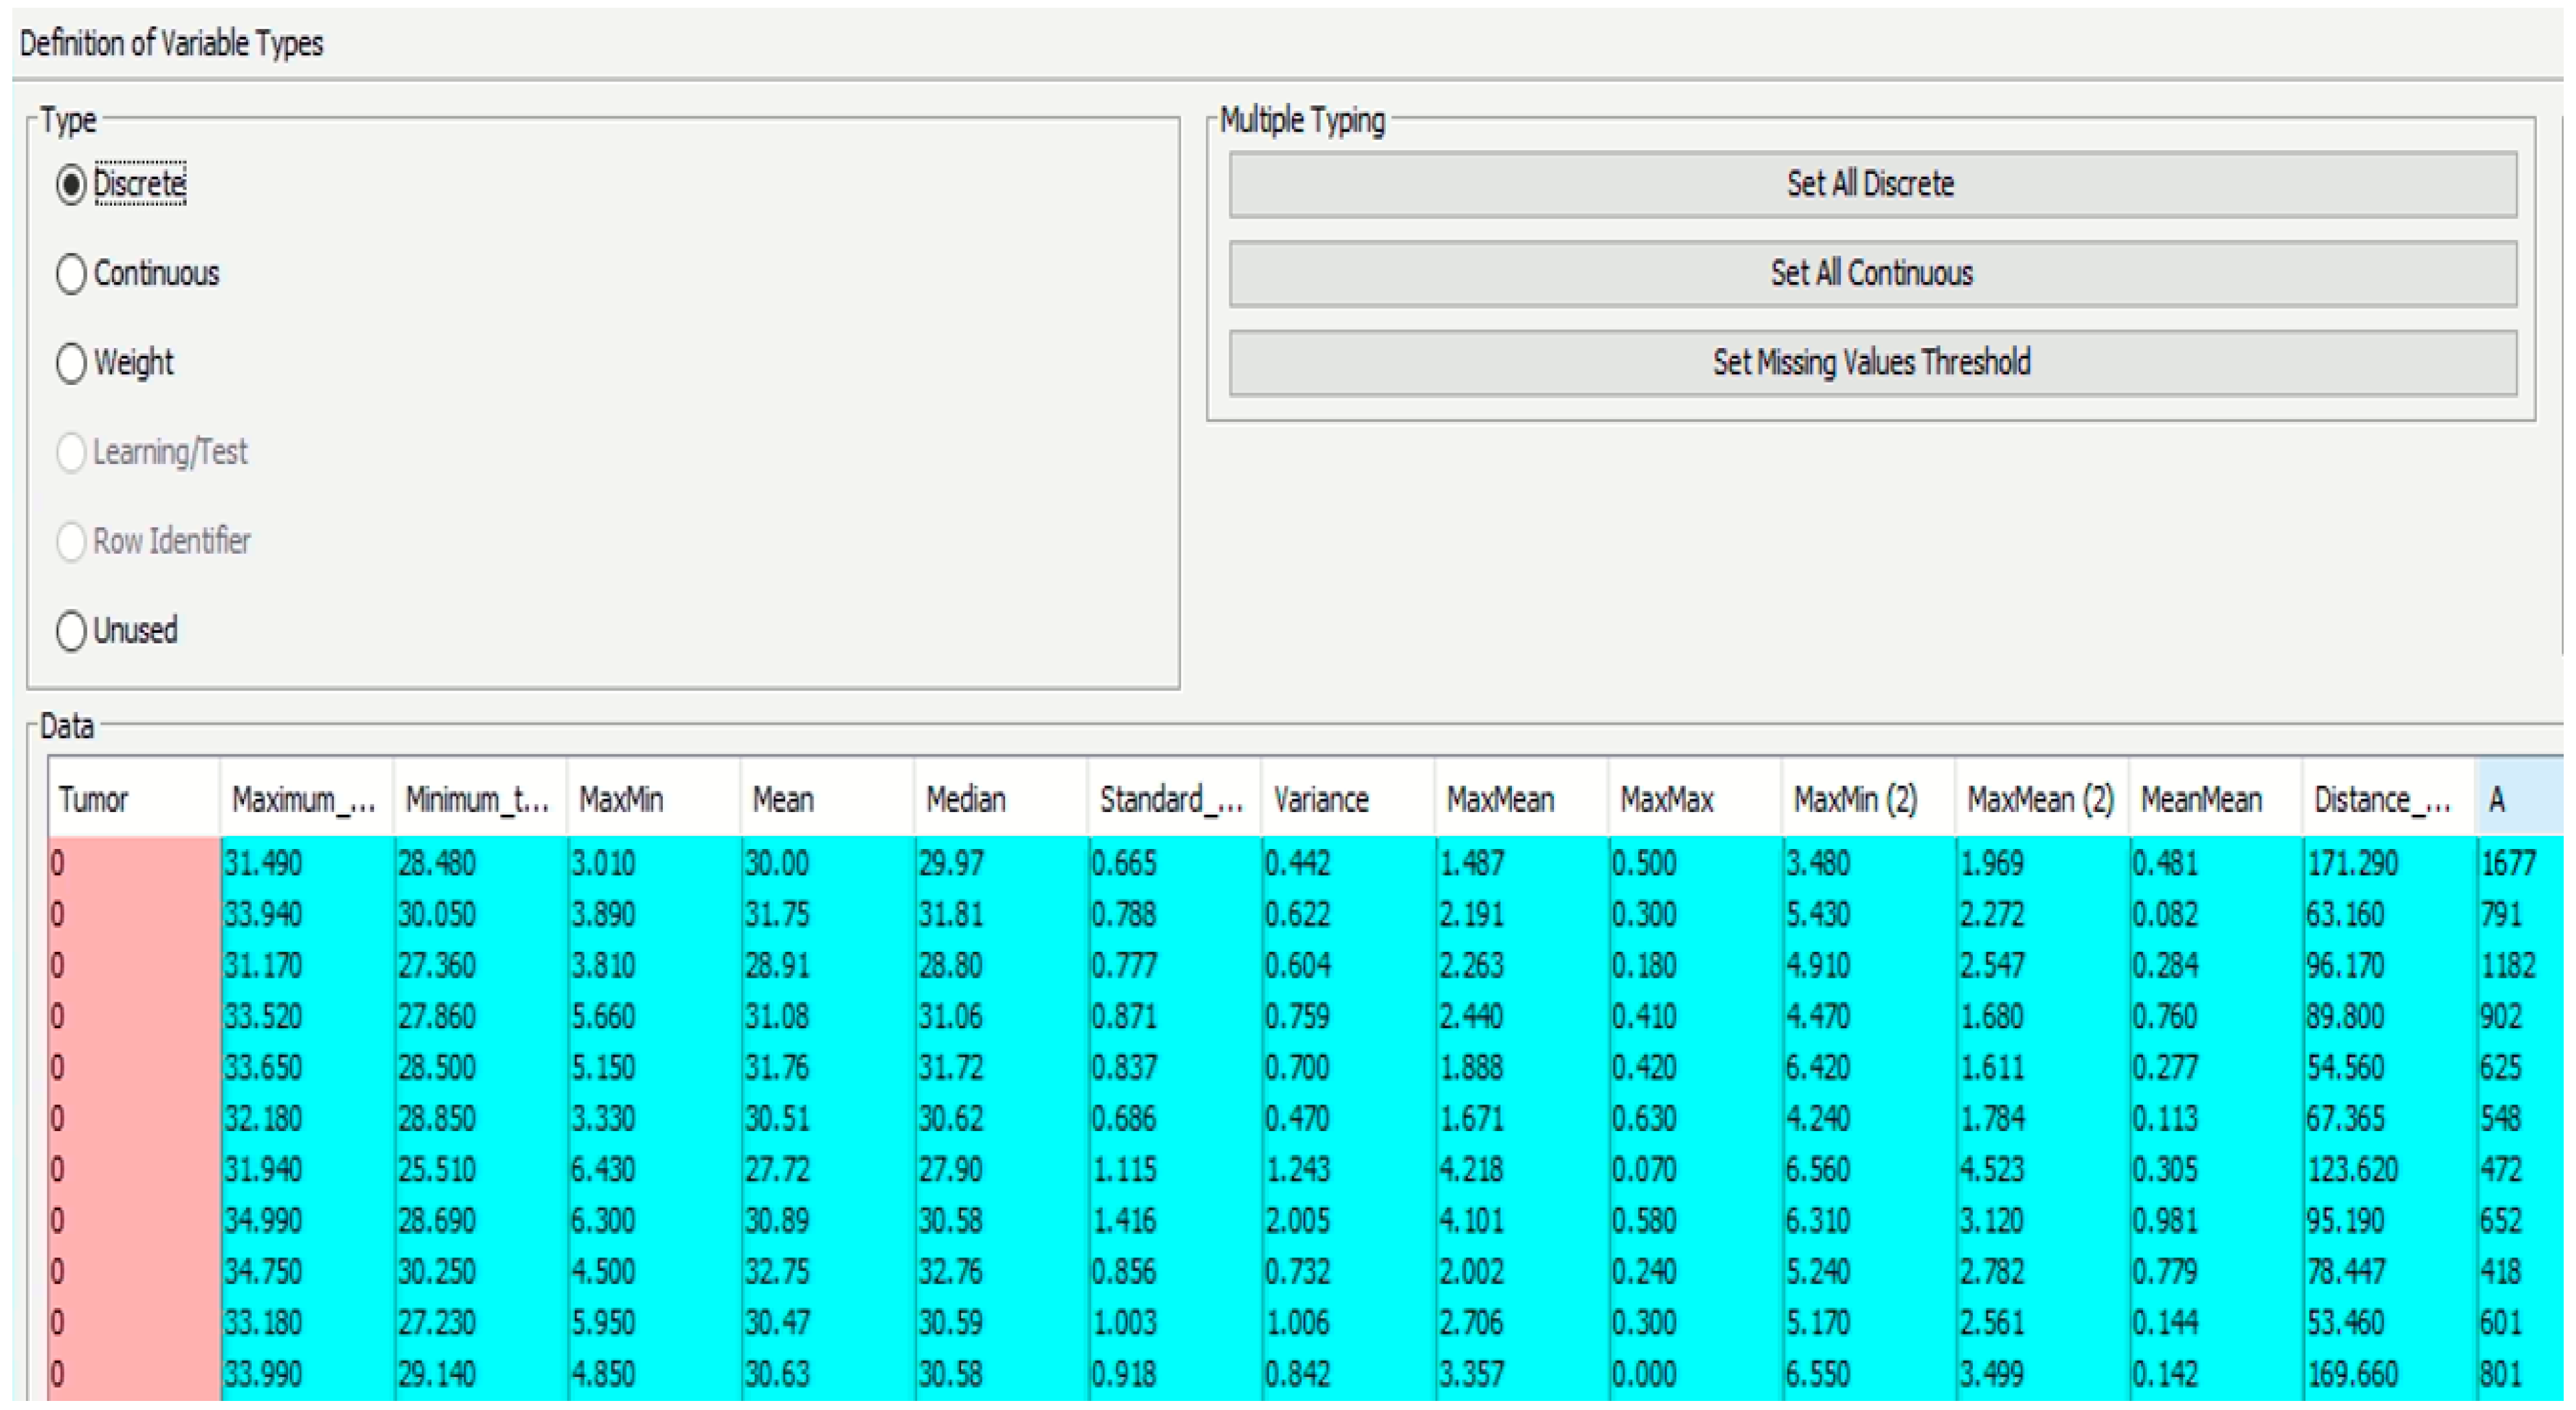Click the Set All Discrete button
This screenshot has height=1410, width=2576.
click(x=1871, y=185)
